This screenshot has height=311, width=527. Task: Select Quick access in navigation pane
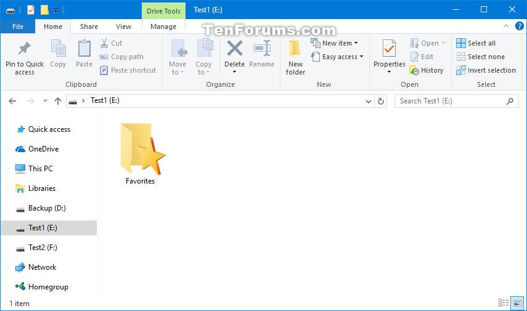tap(49, 129)
